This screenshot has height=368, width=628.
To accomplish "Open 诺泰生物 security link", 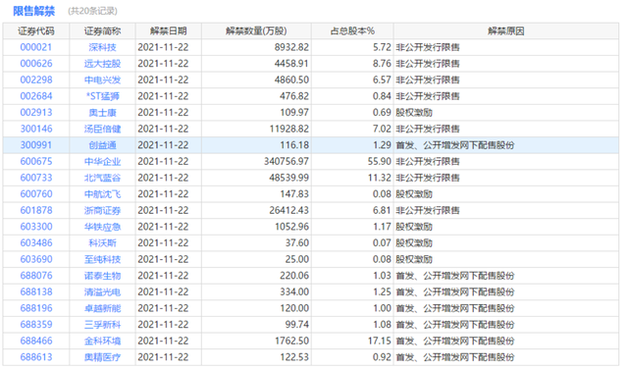I will point(102,276).
